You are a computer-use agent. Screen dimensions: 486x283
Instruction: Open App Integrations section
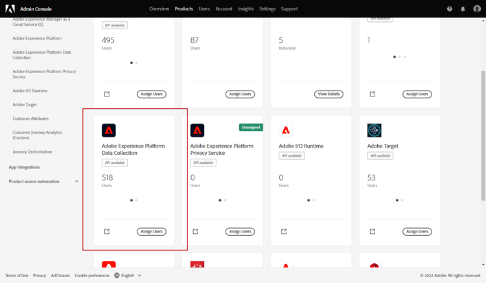[x=24, y=167]
